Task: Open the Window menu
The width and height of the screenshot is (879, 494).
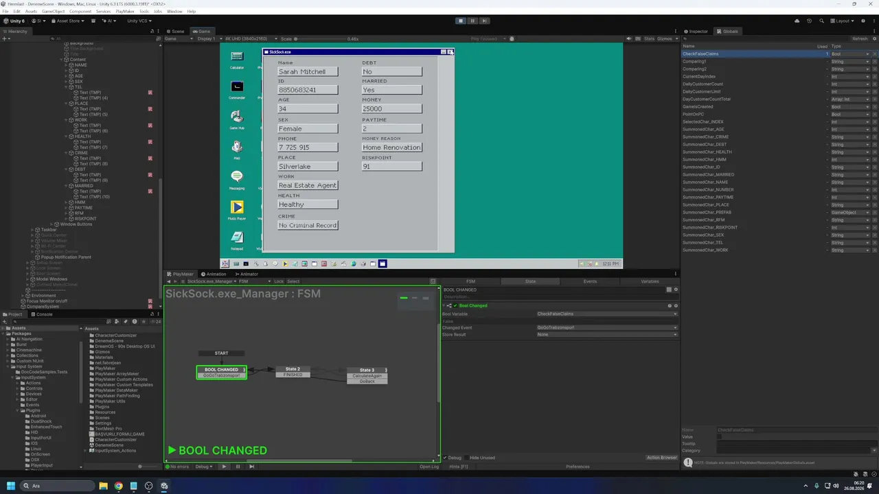Action: coord(174,12)
